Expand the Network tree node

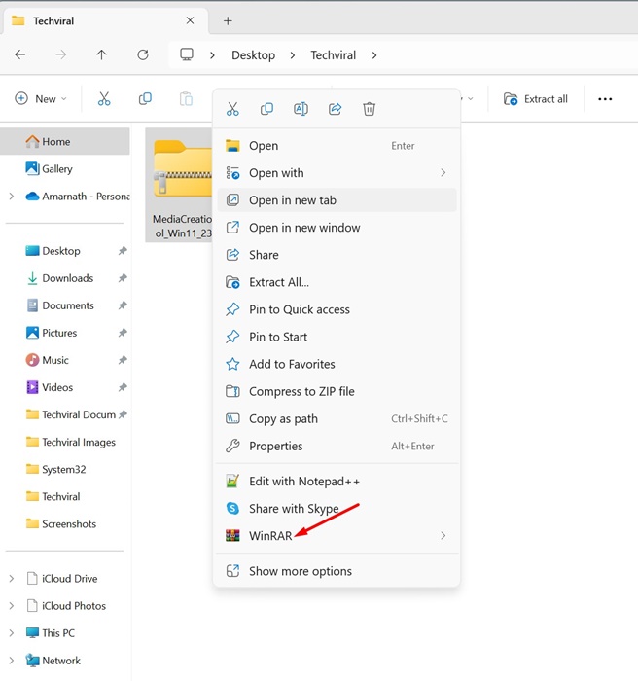12,661
